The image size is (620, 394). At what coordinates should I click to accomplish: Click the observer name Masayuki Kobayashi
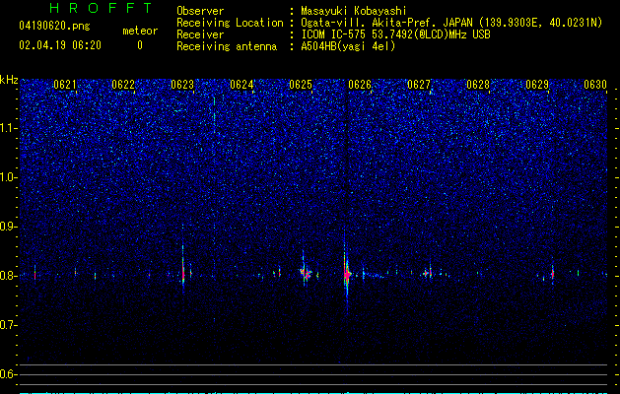[x=354, y=11]
